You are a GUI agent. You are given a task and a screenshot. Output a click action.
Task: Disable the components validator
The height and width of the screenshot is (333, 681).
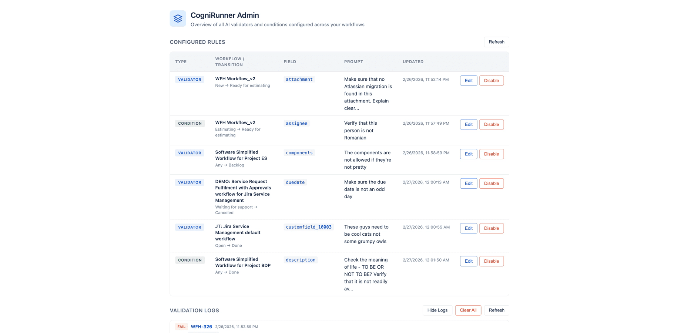pos(491,154)
